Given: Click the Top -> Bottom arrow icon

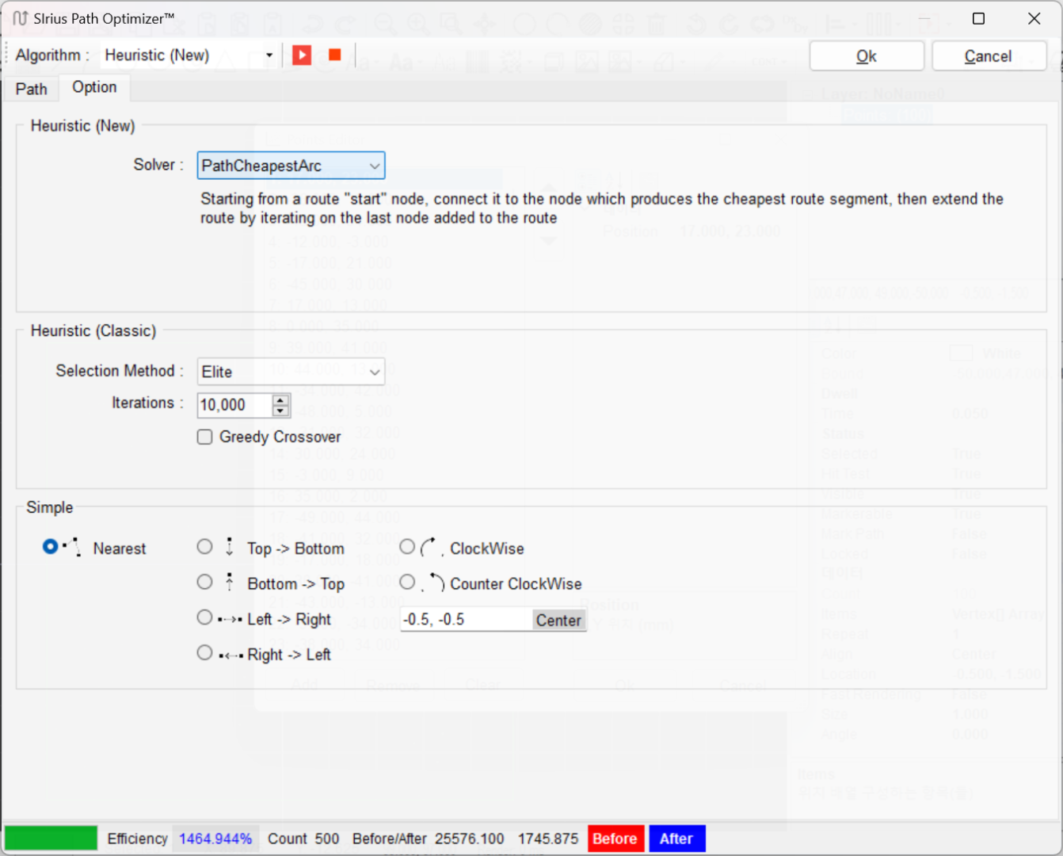Looking at the screenshot, I should click(229, 547).
